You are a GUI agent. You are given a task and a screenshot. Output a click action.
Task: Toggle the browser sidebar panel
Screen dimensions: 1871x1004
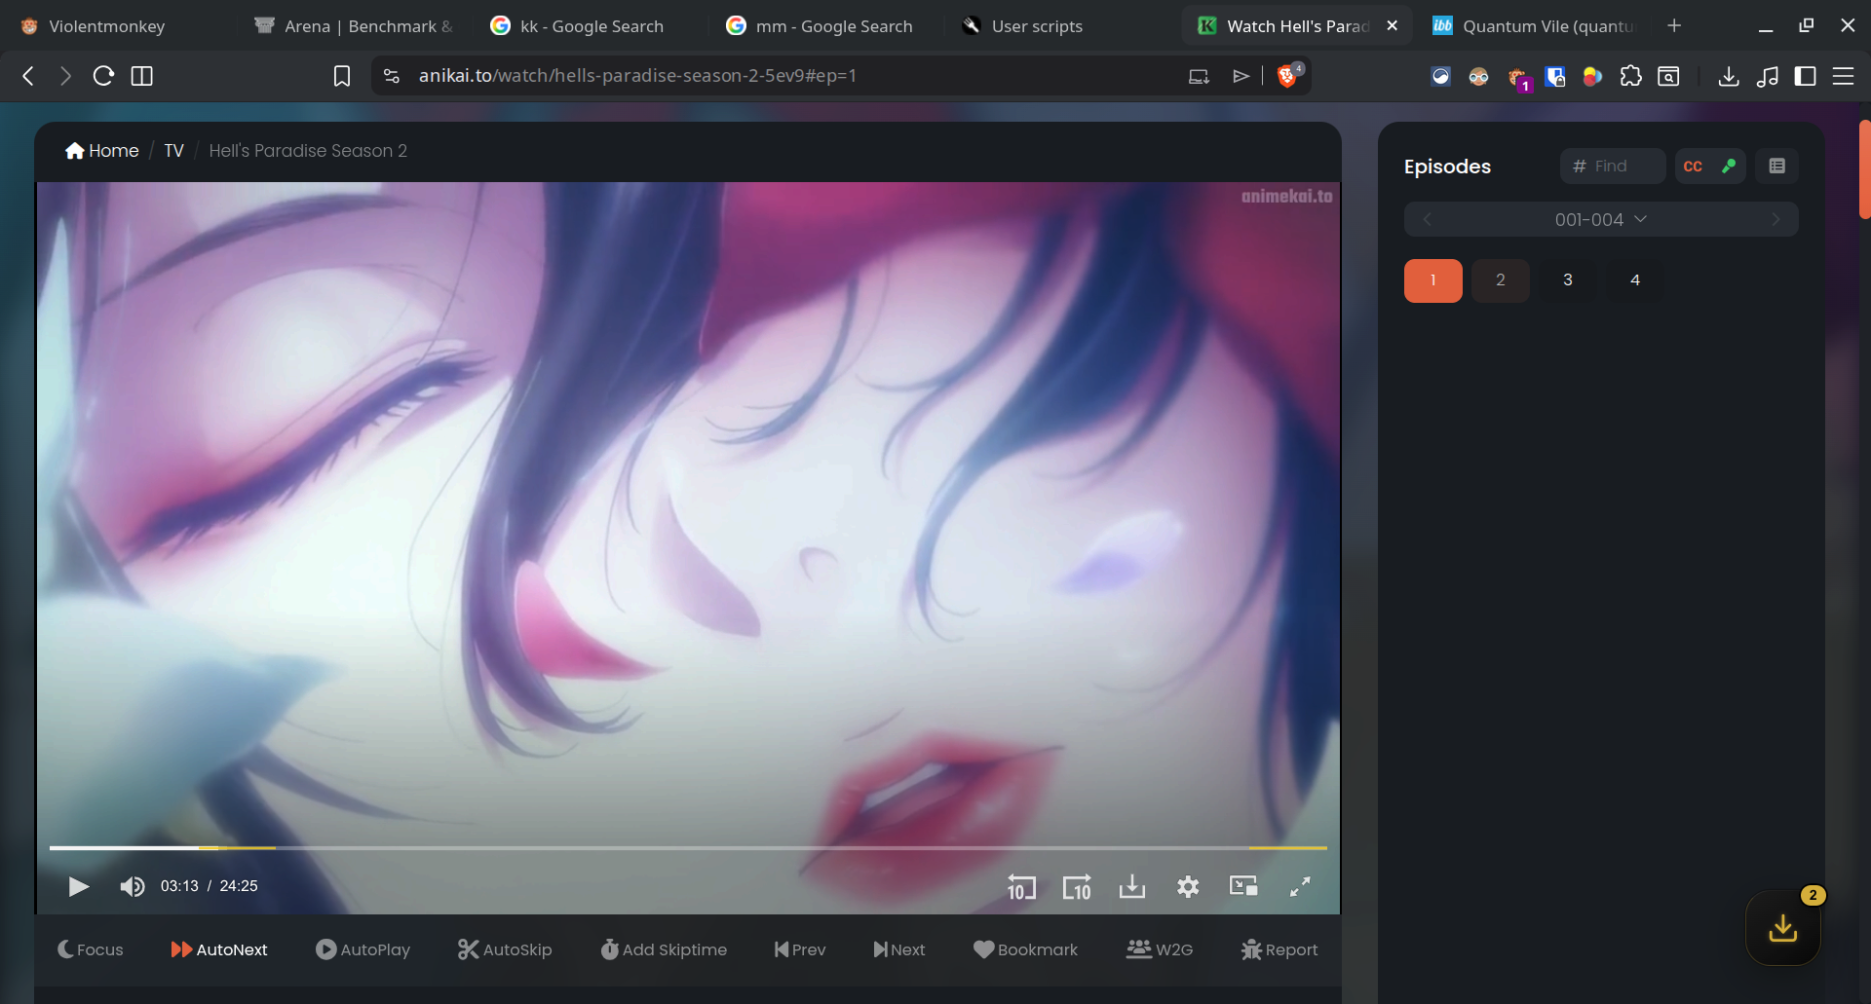click(1805, 76)
